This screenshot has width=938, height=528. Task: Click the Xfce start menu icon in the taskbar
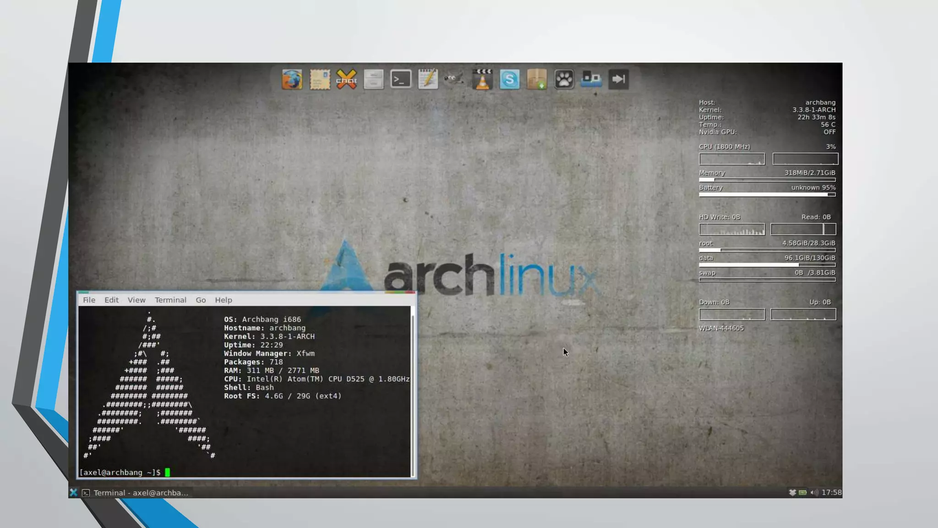tap(73, 493)
